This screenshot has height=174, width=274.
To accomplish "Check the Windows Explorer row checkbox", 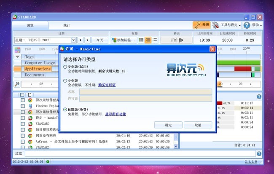I will pyautogui.click(x=23, y=106).
